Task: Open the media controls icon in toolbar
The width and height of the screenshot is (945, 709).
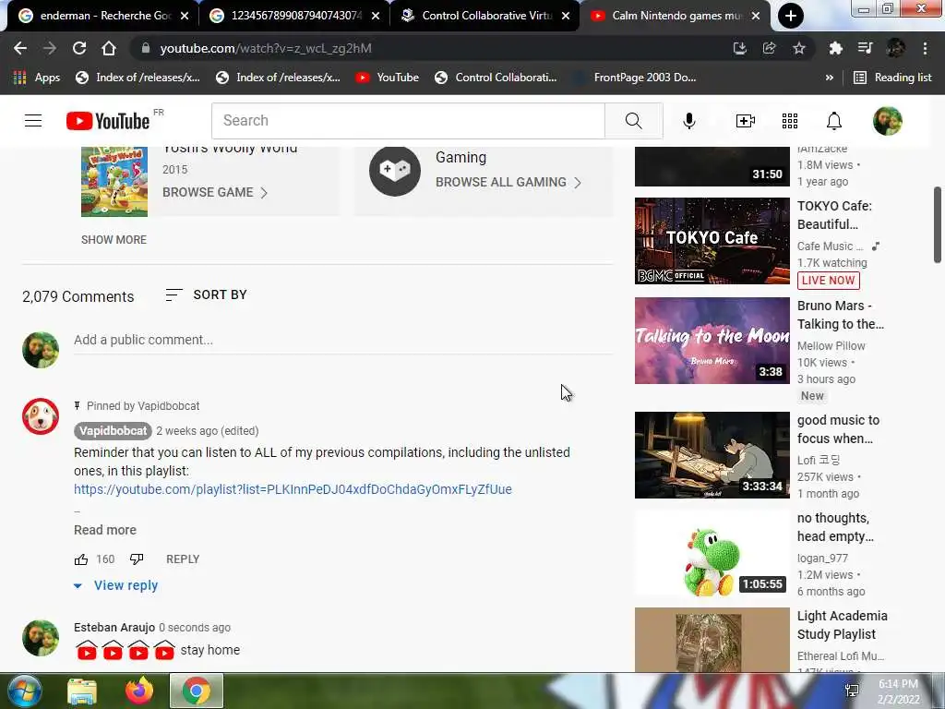Action: [865, 48]
